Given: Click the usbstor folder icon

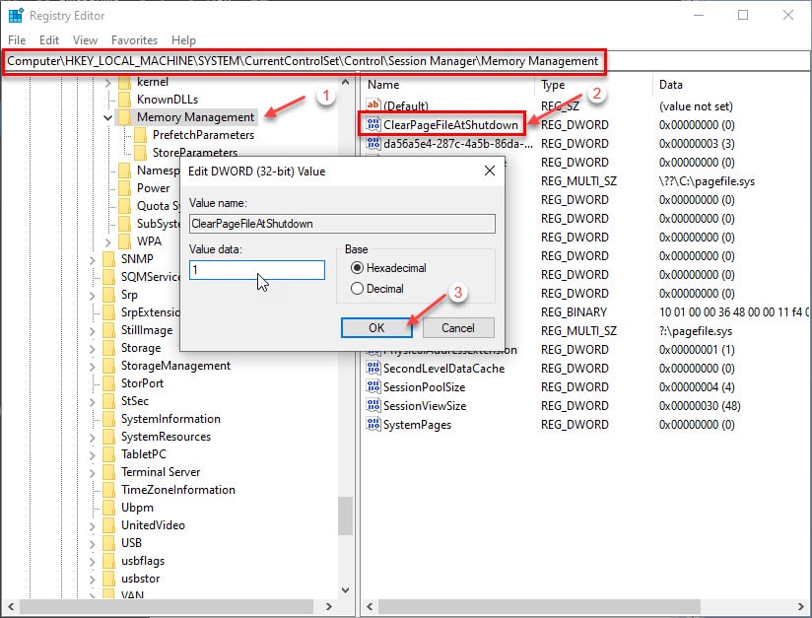Looking at the screenshot, I should (x=108, y=579).
